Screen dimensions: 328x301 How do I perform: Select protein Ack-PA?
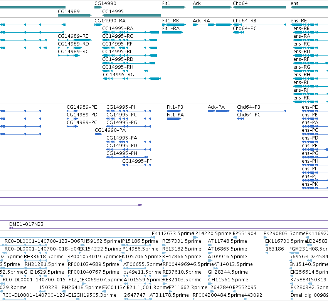[216, 107]
